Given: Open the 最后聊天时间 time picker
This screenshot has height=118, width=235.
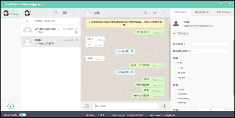Looking at the screenshot, I should tap(210, 51).
